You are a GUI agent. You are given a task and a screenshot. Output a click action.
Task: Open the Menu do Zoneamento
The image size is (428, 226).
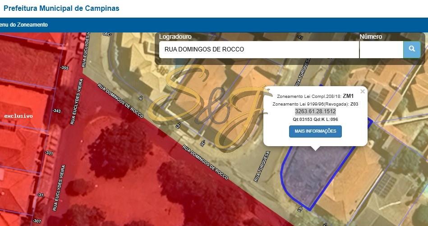tap(24, 25)
